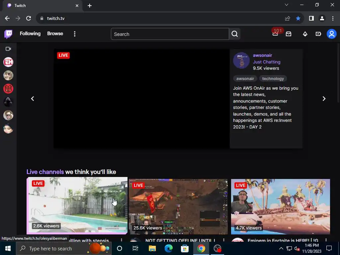
Task: Open the user avatar menu
Action: point(332,34)
